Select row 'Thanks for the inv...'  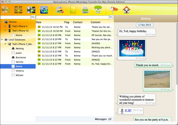(75, 31)
